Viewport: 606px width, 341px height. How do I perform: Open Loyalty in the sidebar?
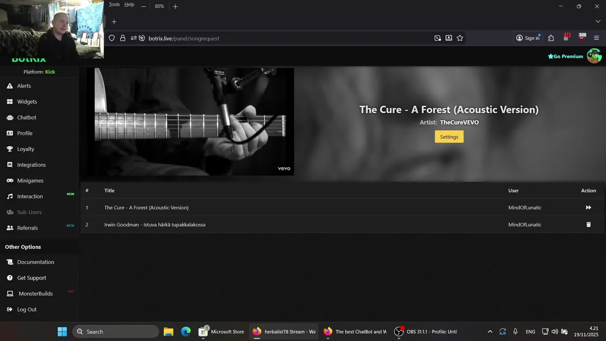[26, 149]
